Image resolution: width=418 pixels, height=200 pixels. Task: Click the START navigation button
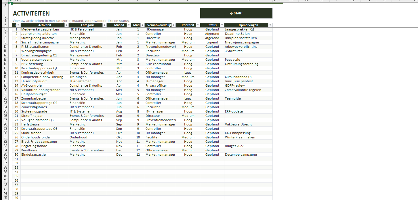pos(236,13)
